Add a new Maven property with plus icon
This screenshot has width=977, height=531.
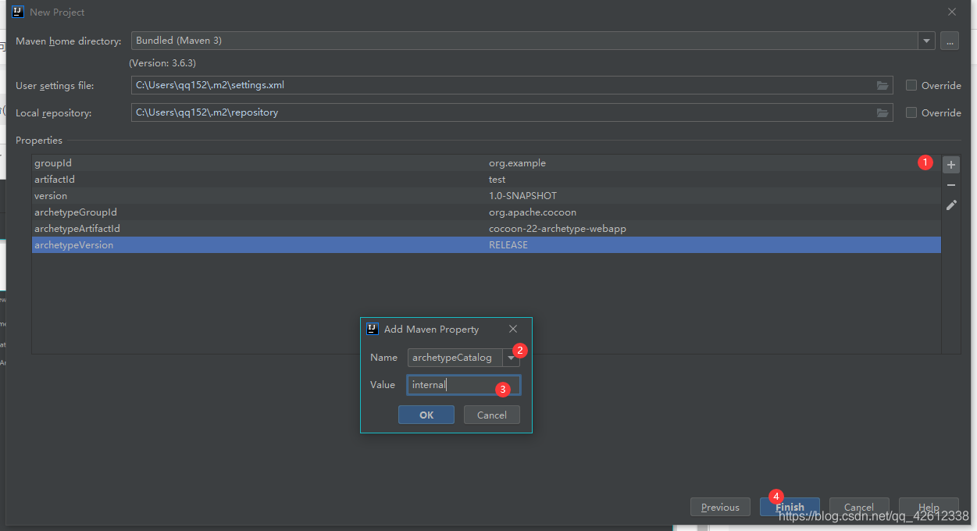950,165
